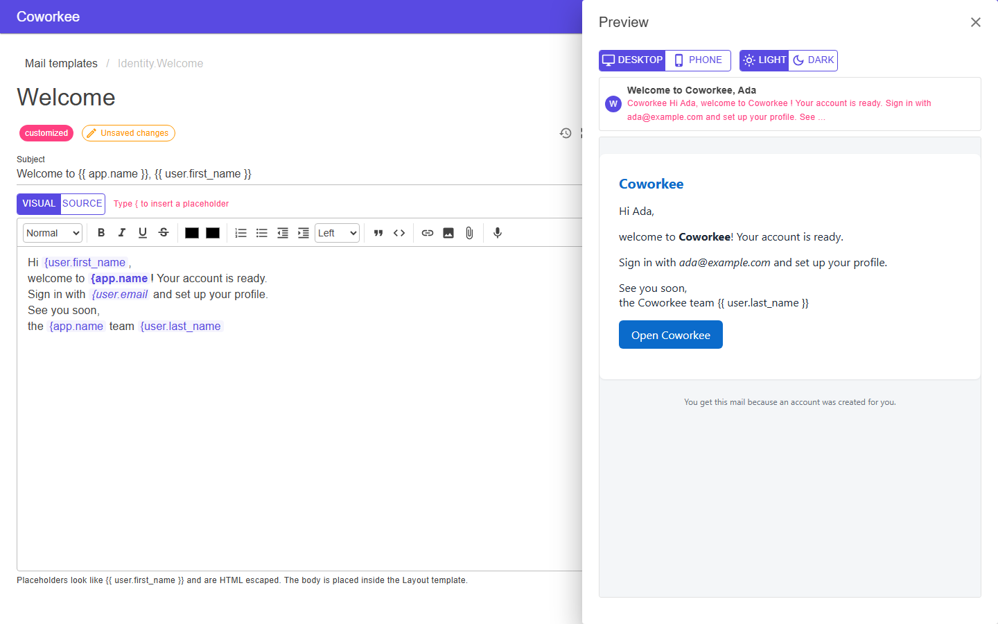The width and height of the screenshot is (998, 624).
Task: Insert a numbered list
Action: pos(241,233)
